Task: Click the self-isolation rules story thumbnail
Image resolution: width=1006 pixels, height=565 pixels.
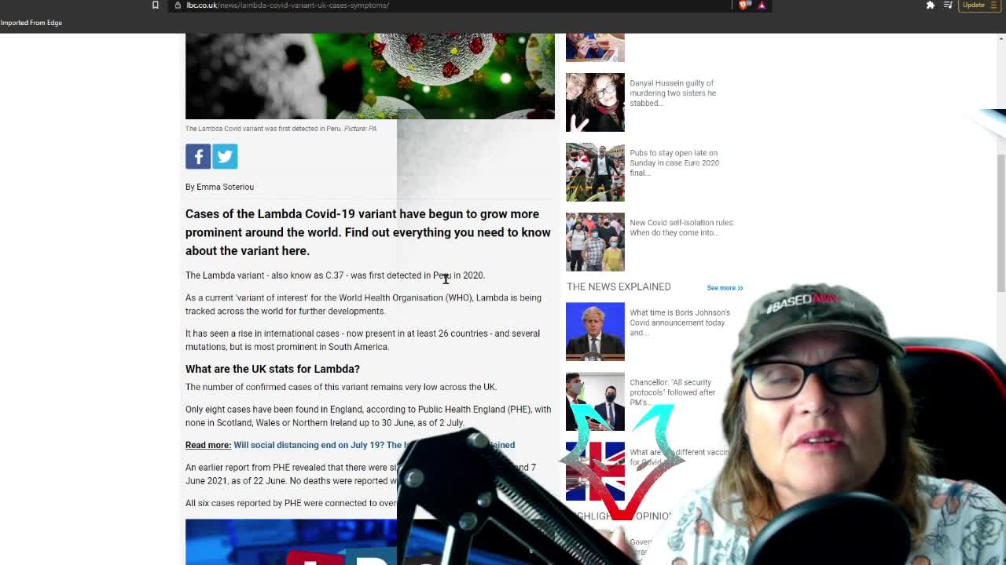Action: tap(595, 242)
